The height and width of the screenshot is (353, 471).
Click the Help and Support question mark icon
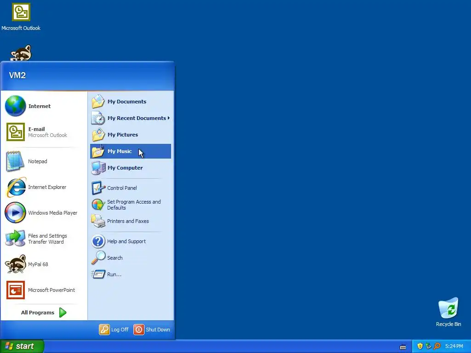[98, 241]
